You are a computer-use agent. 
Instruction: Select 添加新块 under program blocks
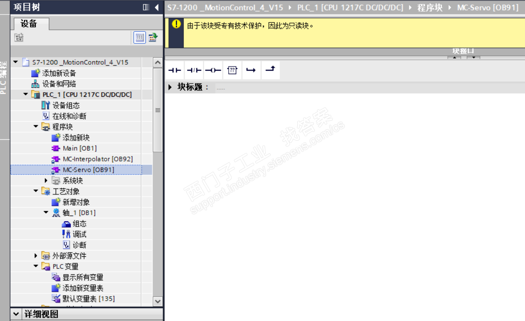click(76, 137)
